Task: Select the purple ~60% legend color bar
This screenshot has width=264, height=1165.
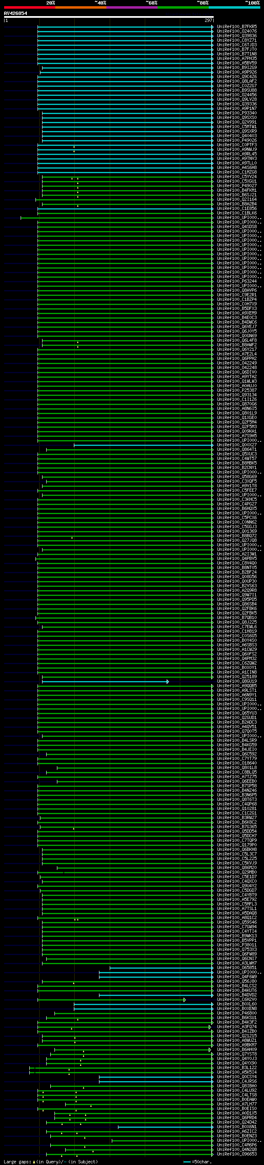Action: tap(132, 7)
